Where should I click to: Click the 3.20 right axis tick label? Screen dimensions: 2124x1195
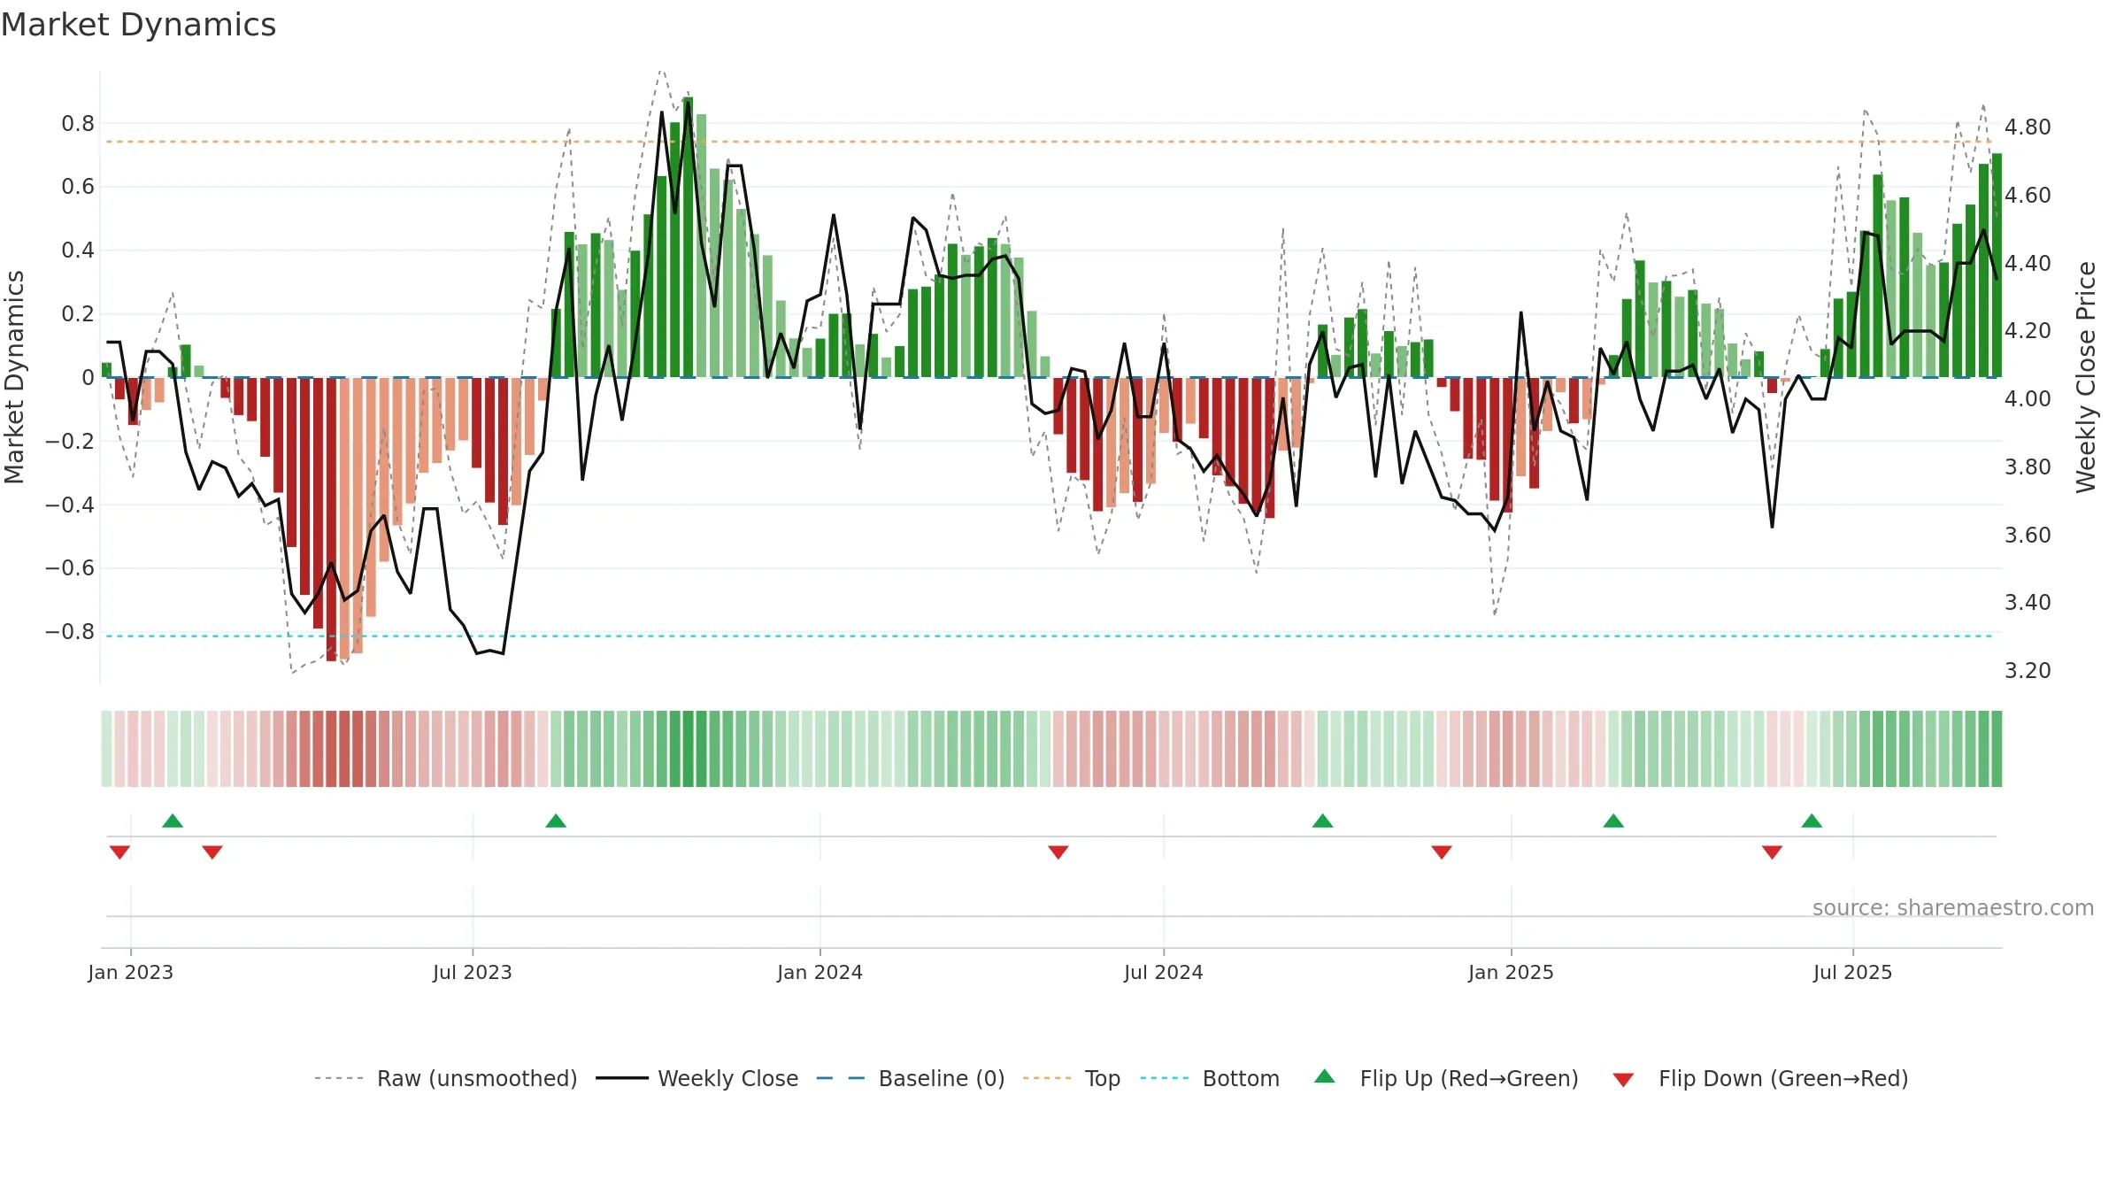[2028, 671]
